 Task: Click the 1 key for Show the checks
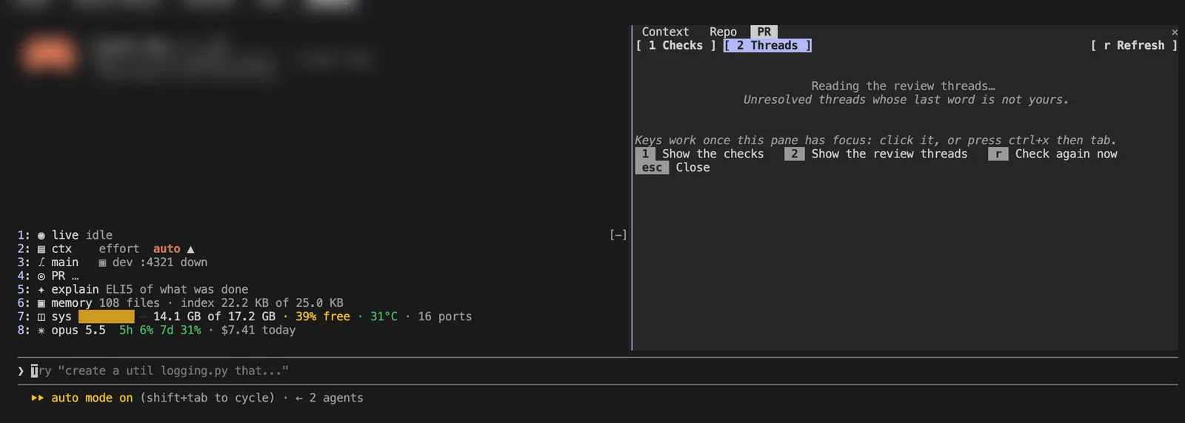click(645, 154)
